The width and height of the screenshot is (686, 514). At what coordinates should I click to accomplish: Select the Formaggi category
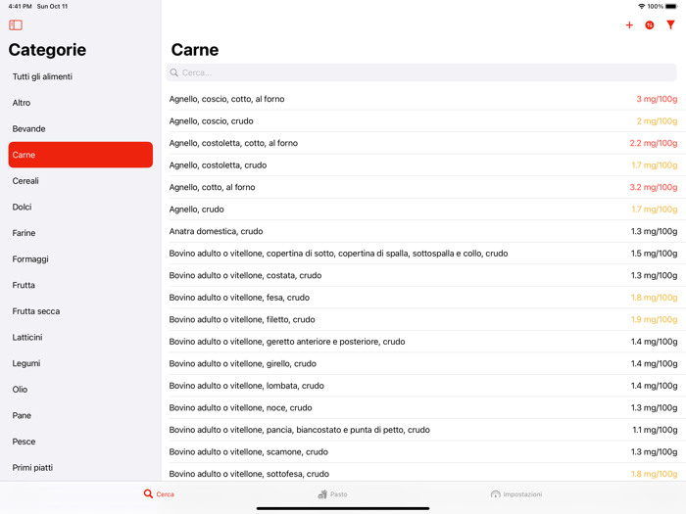tap(80, 259)
